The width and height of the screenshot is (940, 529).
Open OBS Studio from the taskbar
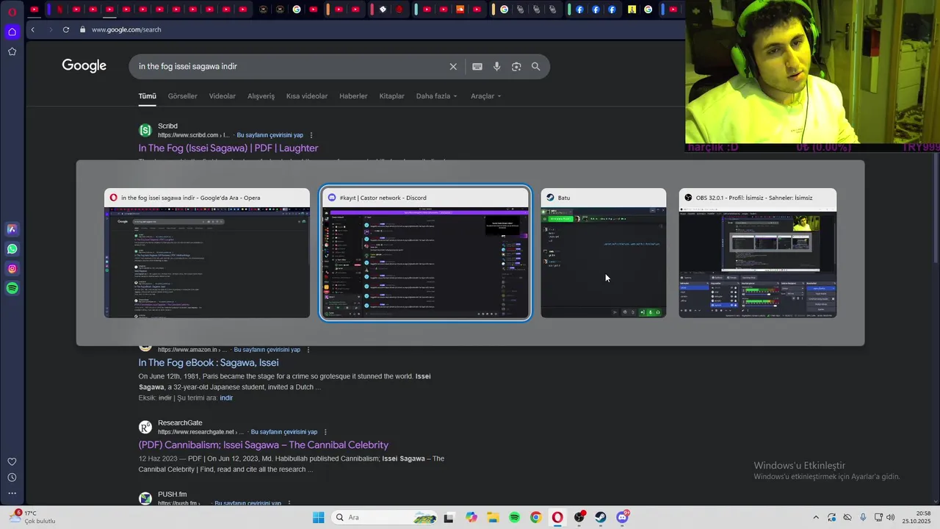tap(579, 517)
